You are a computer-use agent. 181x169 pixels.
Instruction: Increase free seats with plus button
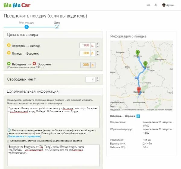98,78
